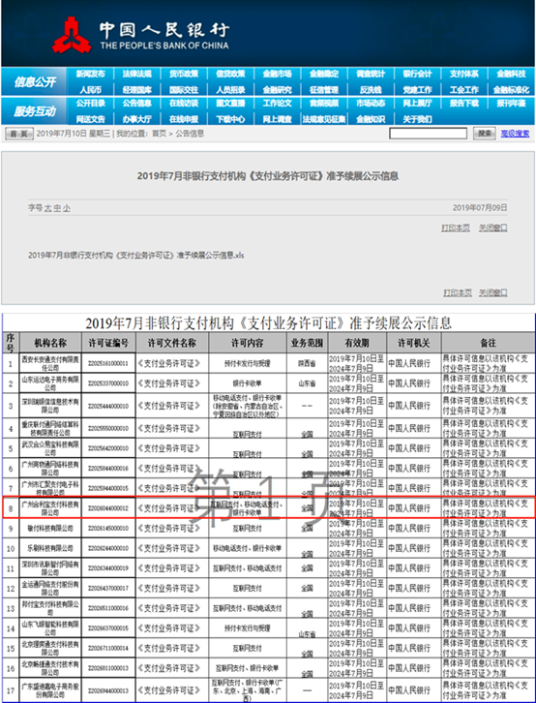Open 金融稳定 in the navigation bar
The image size is (536, 703).
pos(324,74)
